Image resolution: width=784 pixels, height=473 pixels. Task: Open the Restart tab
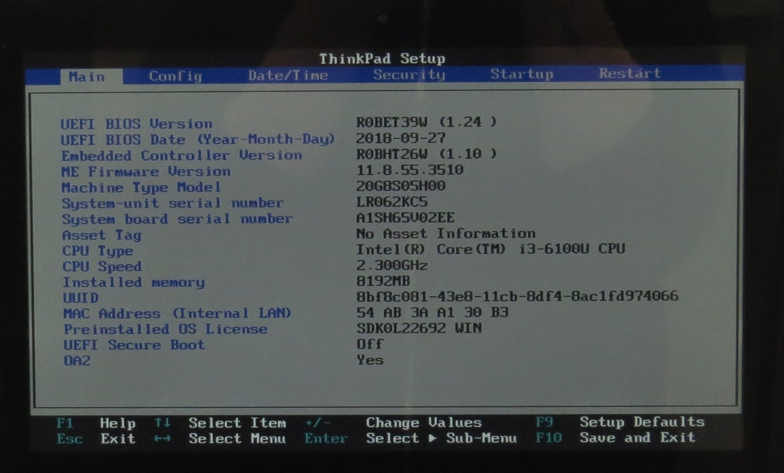(x=630, y=73)
